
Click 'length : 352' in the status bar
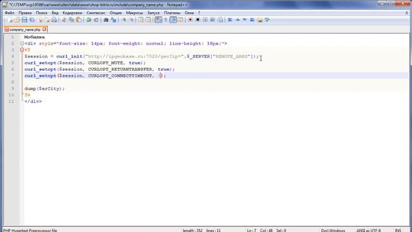(192, 230)
